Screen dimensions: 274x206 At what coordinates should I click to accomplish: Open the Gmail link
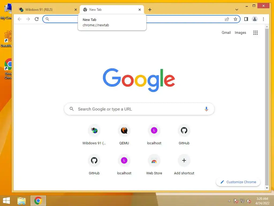pos(226,32)
